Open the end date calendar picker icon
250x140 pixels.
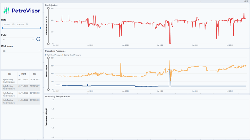[x=27, y=24]
